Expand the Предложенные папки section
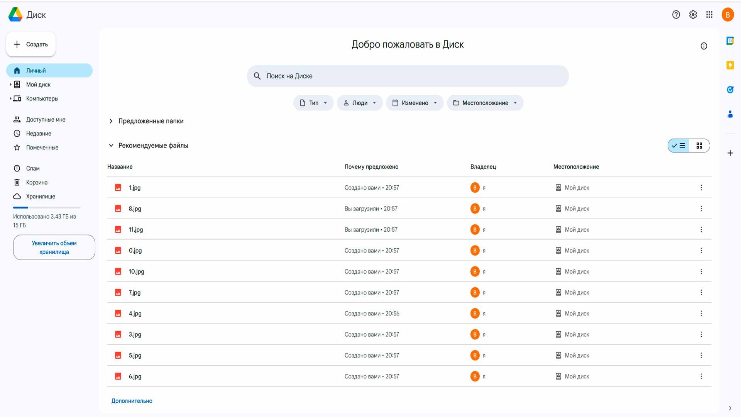Image resolution: width=741 pixels, height=417 pixels. click(x=111, y=121)
